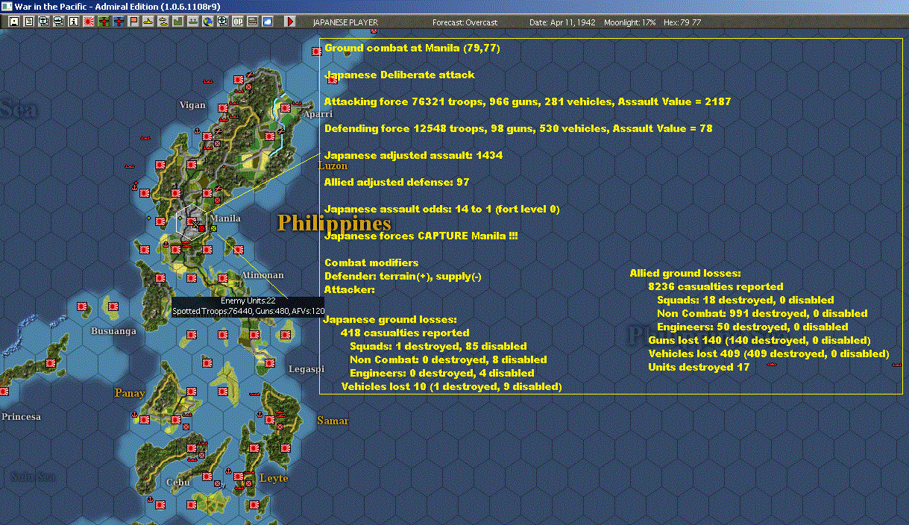The image size is (909, 525).
Task: Open the cloud weather toolbar icon
Action: [x=267, y=22]
